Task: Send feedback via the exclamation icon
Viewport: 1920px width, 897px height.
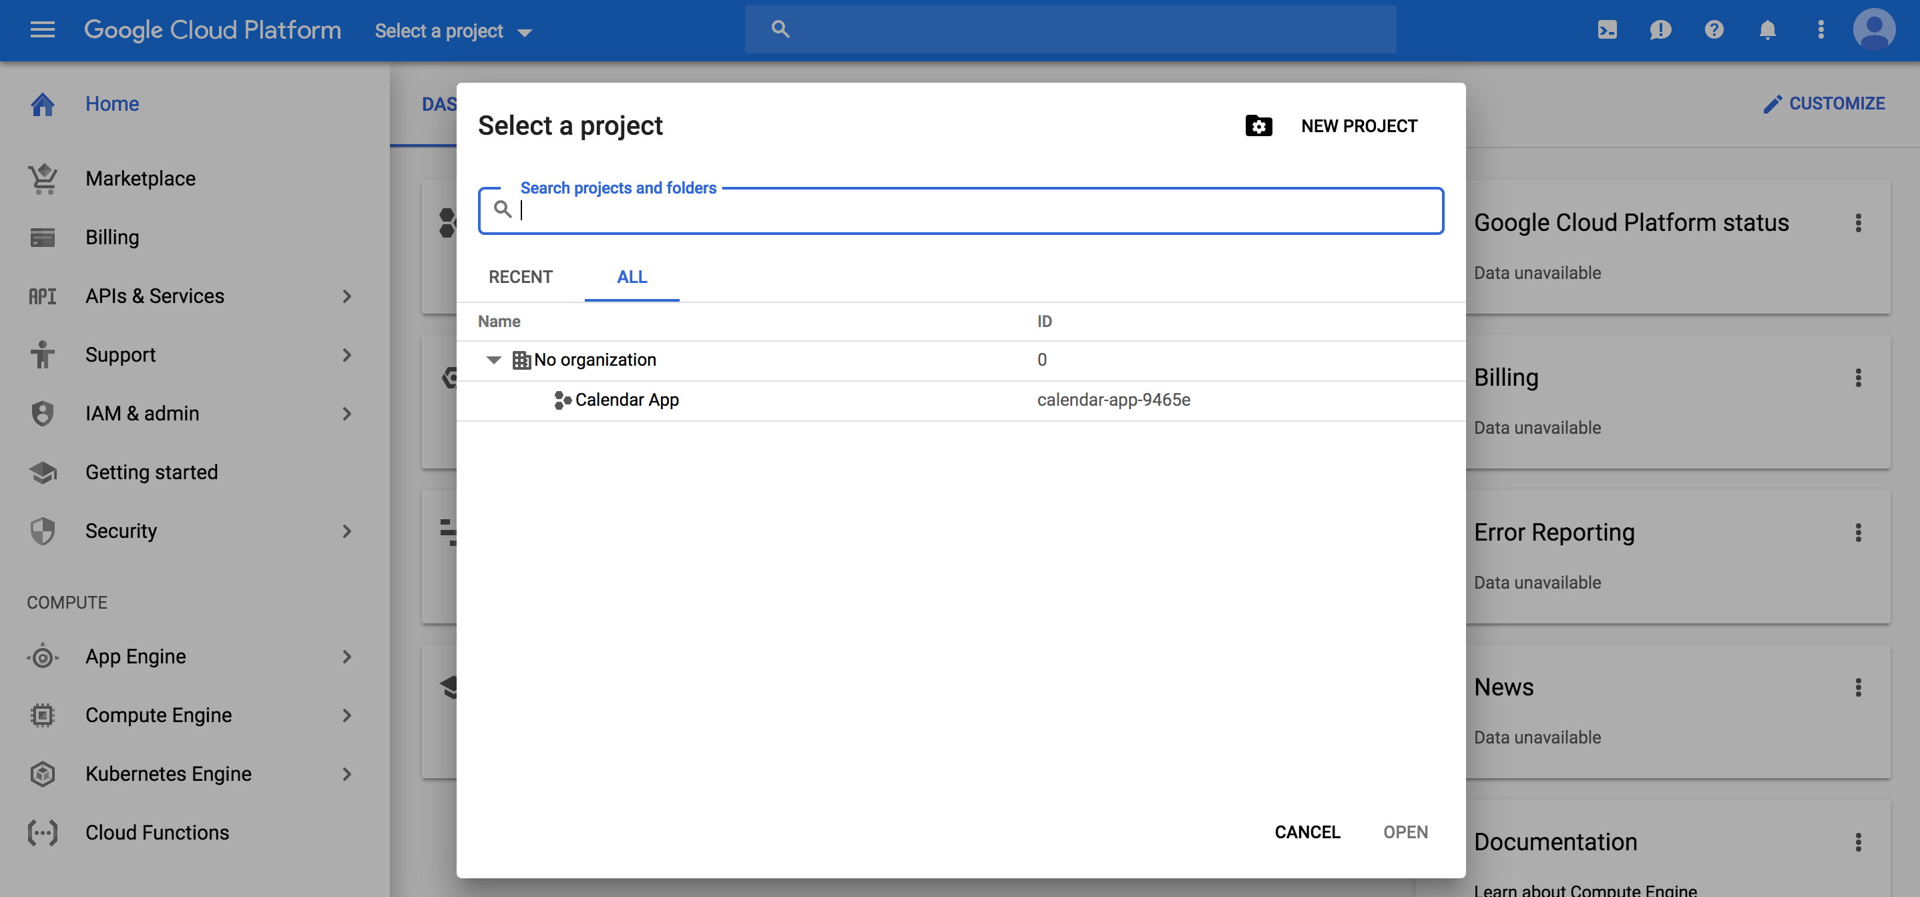Action: point(1662,30)
